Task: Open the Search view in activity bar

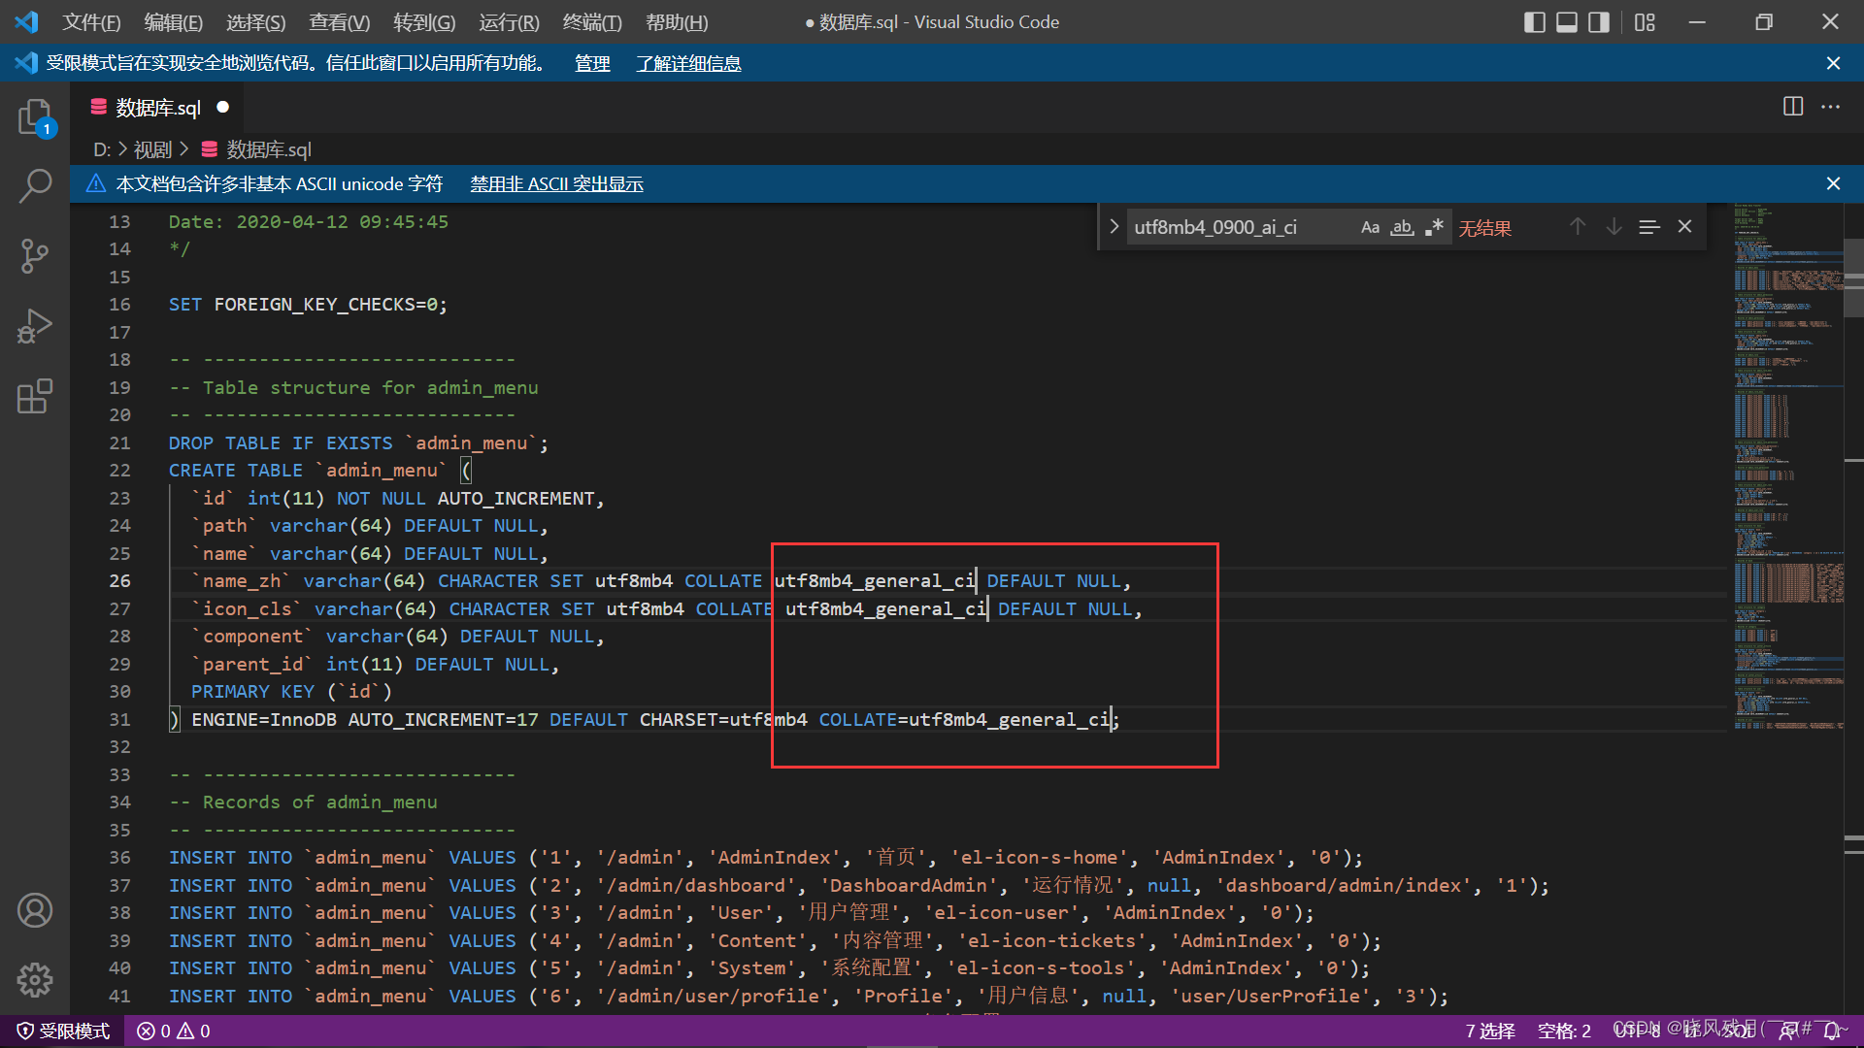Action: [35, 185]
